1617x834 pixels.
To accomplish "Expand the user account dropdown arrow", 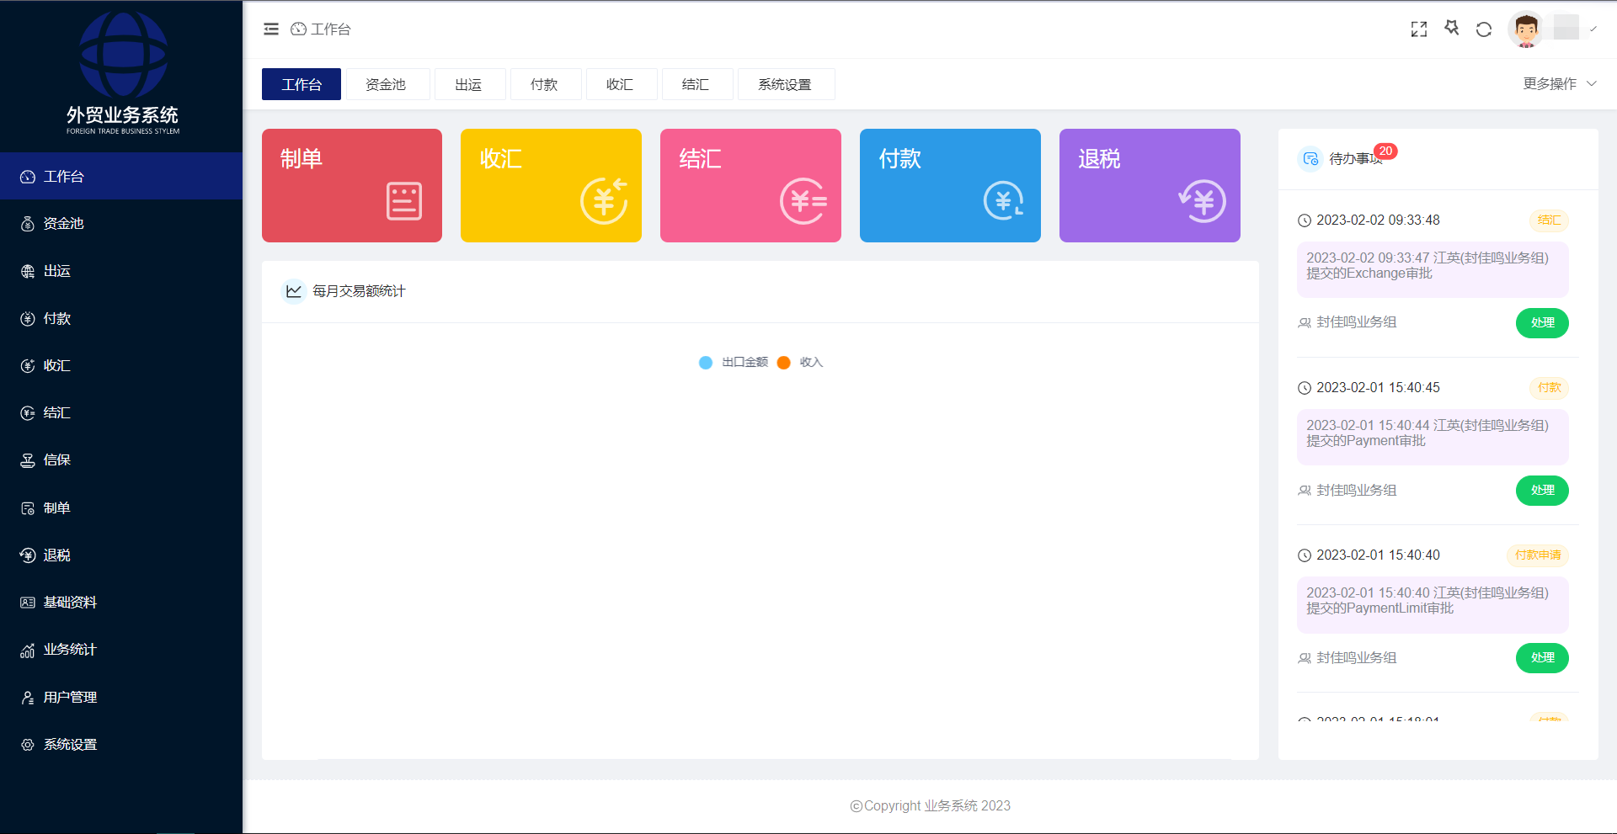I will tap(1593, 29).
